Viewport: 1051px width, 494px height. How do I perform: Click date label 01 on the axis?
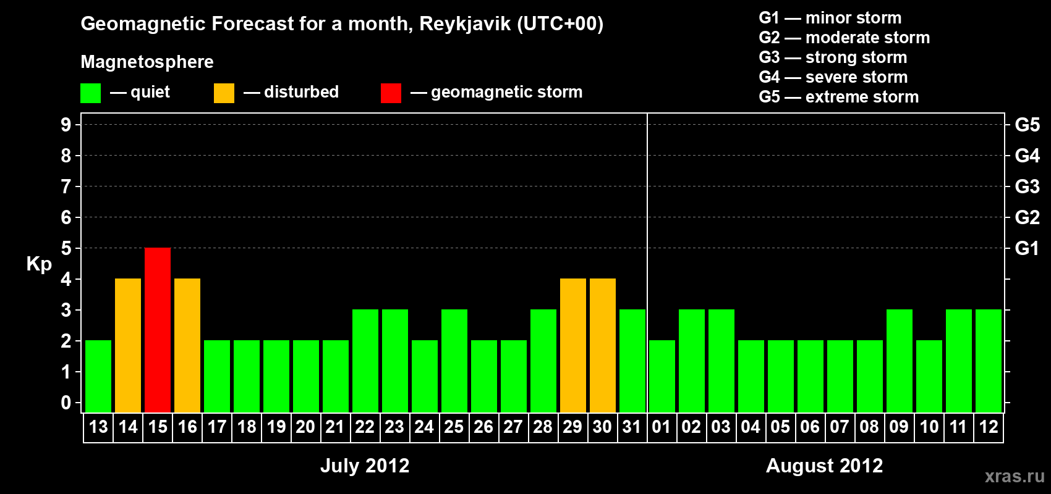(x=662, y=427)
